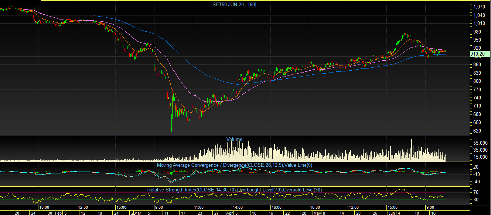The height and width of the screenshot is (215, 491).
Task: Click the 55,000 volume axis label
Action: click(480, 143)
